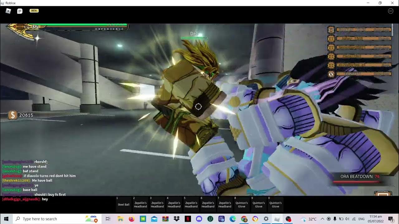Click the 20615 money amount
The width and height of the screenshot is (399, 224).
pyautogui.click(x=26, y=115)
